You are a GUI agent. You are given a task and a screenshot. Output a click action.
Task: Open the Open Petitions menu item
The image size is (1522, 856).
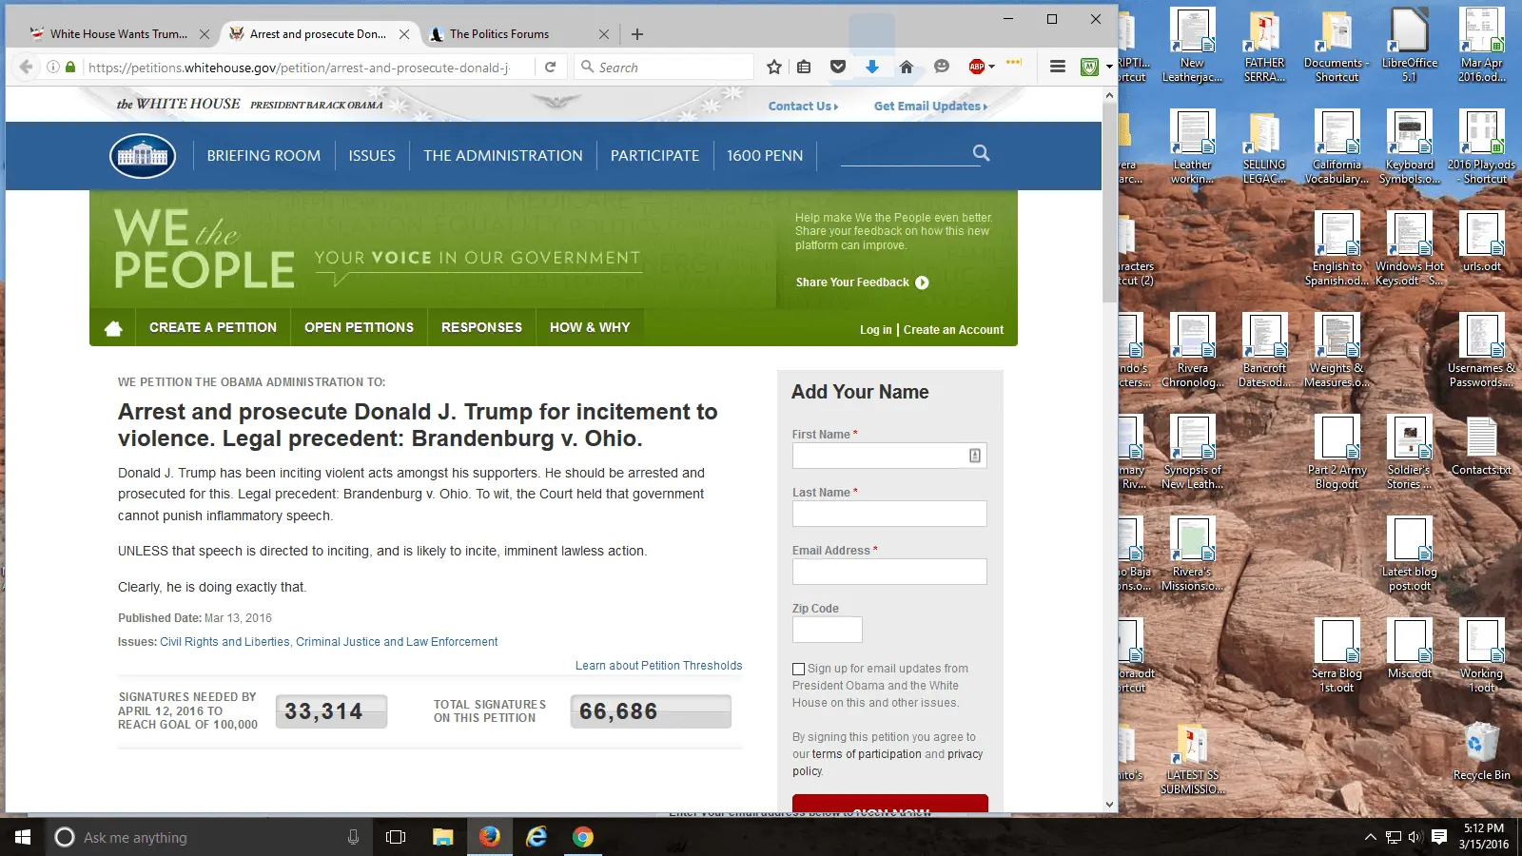pos(359,327)
